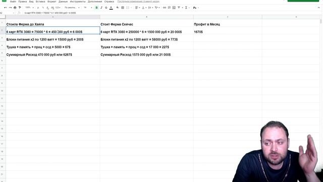Click the Merge cells icon
This screenshot has width=323, height=182.
click(x=128, y=8)
